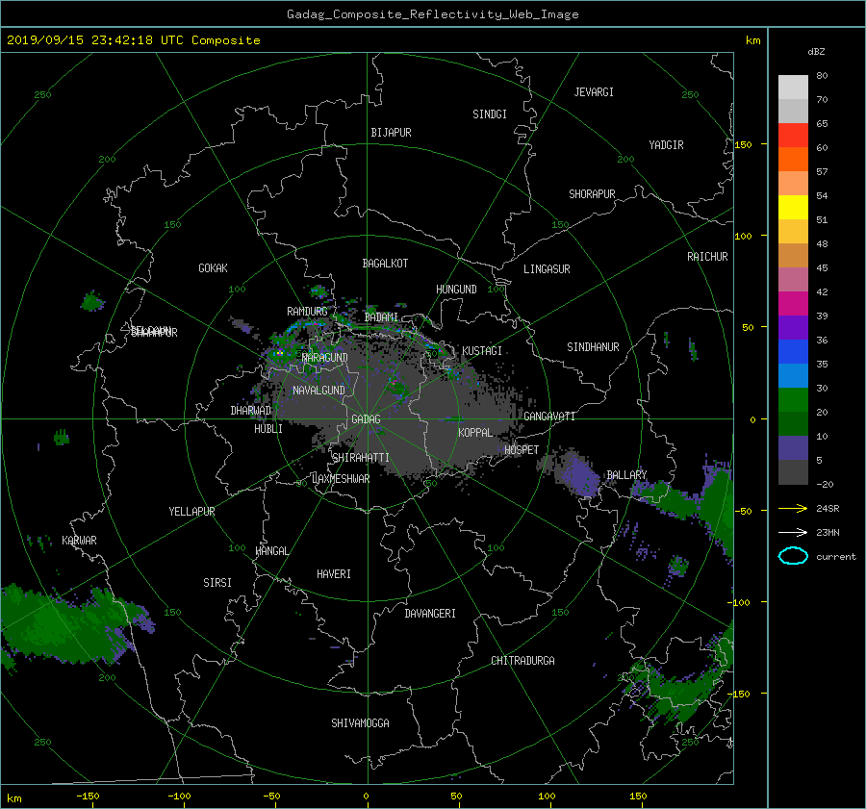866x809 pixels.
Task: Click the 80 dBZ scale value
Action: (x=822, y=76)
